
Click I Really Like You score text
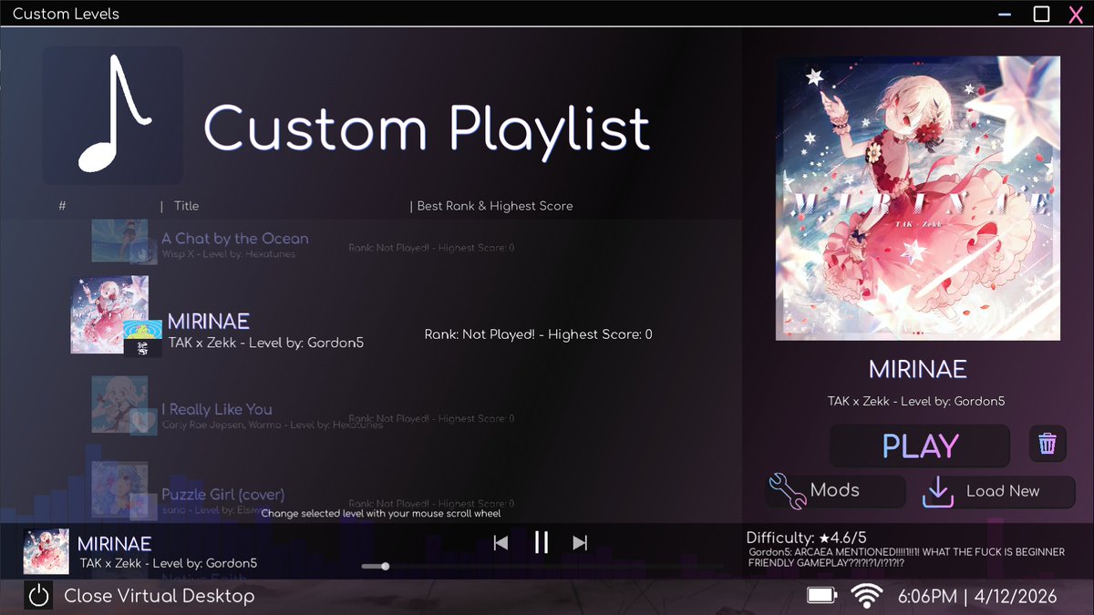coord(431,419)
